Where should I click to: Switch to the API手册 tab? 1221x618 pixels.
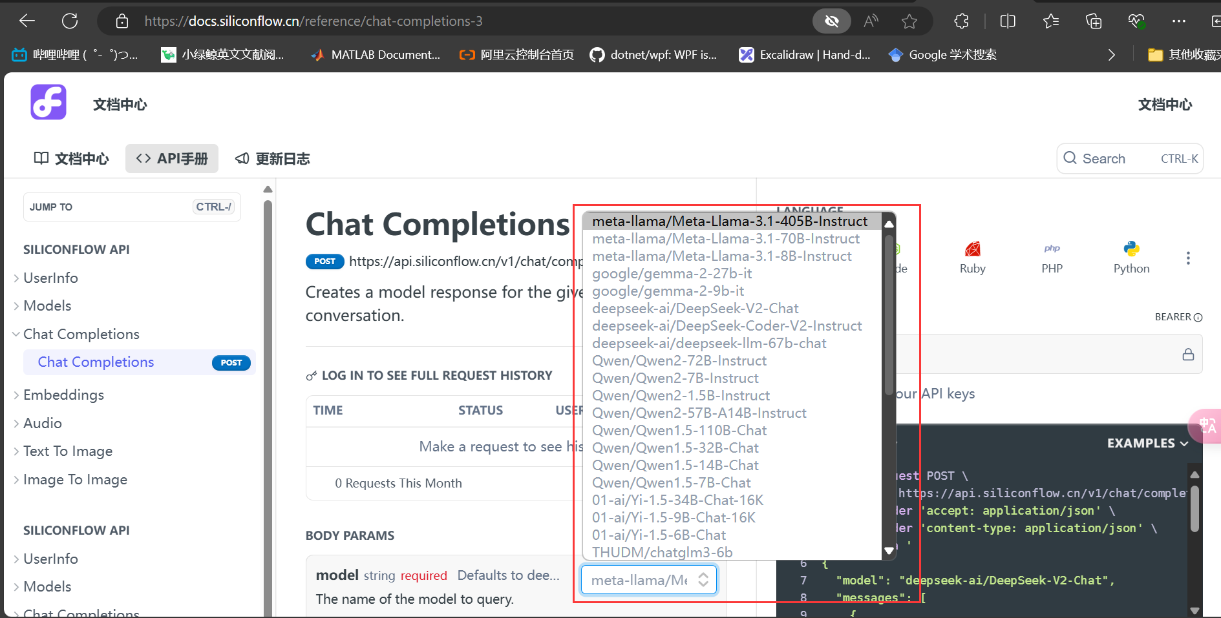[172, 159]
